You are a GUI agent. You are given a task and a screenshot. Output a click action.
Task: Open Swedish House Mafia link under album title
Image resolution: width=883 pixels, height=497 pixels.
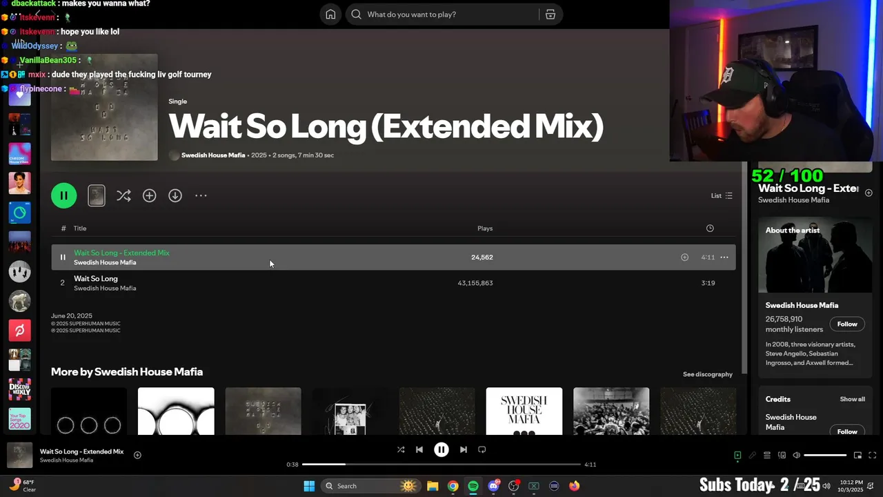(213, 155)
